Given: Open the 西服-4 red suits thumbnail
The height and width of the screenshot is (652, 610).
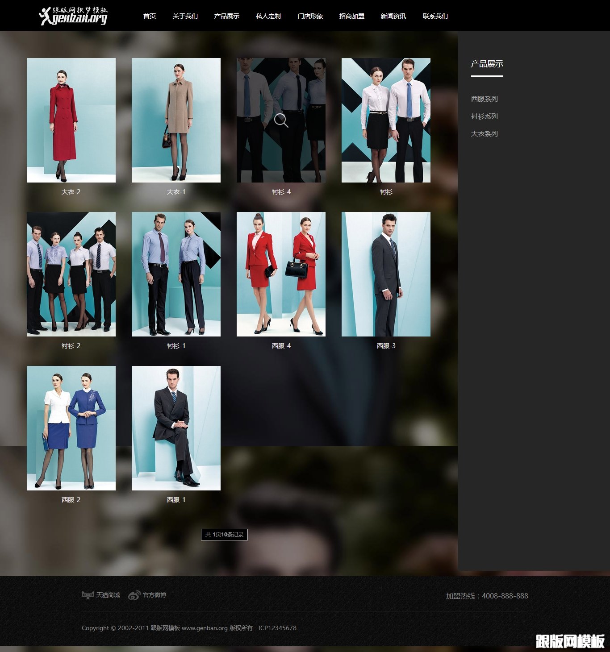Looking at the screenshot, I should point(281,274).
